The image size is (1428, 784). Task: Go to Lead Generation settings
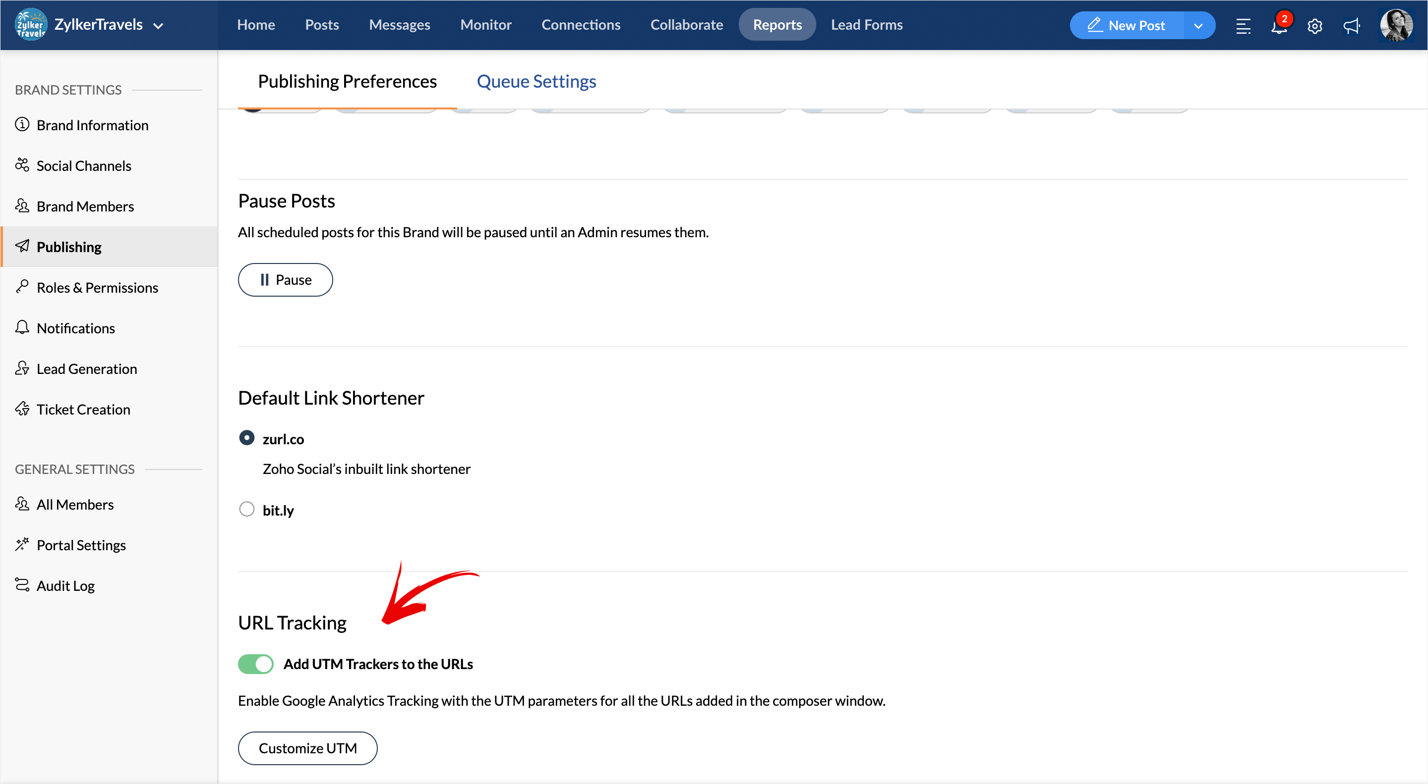[86, 369]
